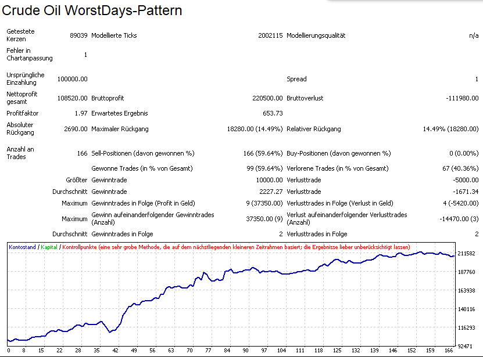Click the Profitfaktor value 1.97
Image resolution: width=483 pixels, height=357 pixels.
(x=81, y=113)
